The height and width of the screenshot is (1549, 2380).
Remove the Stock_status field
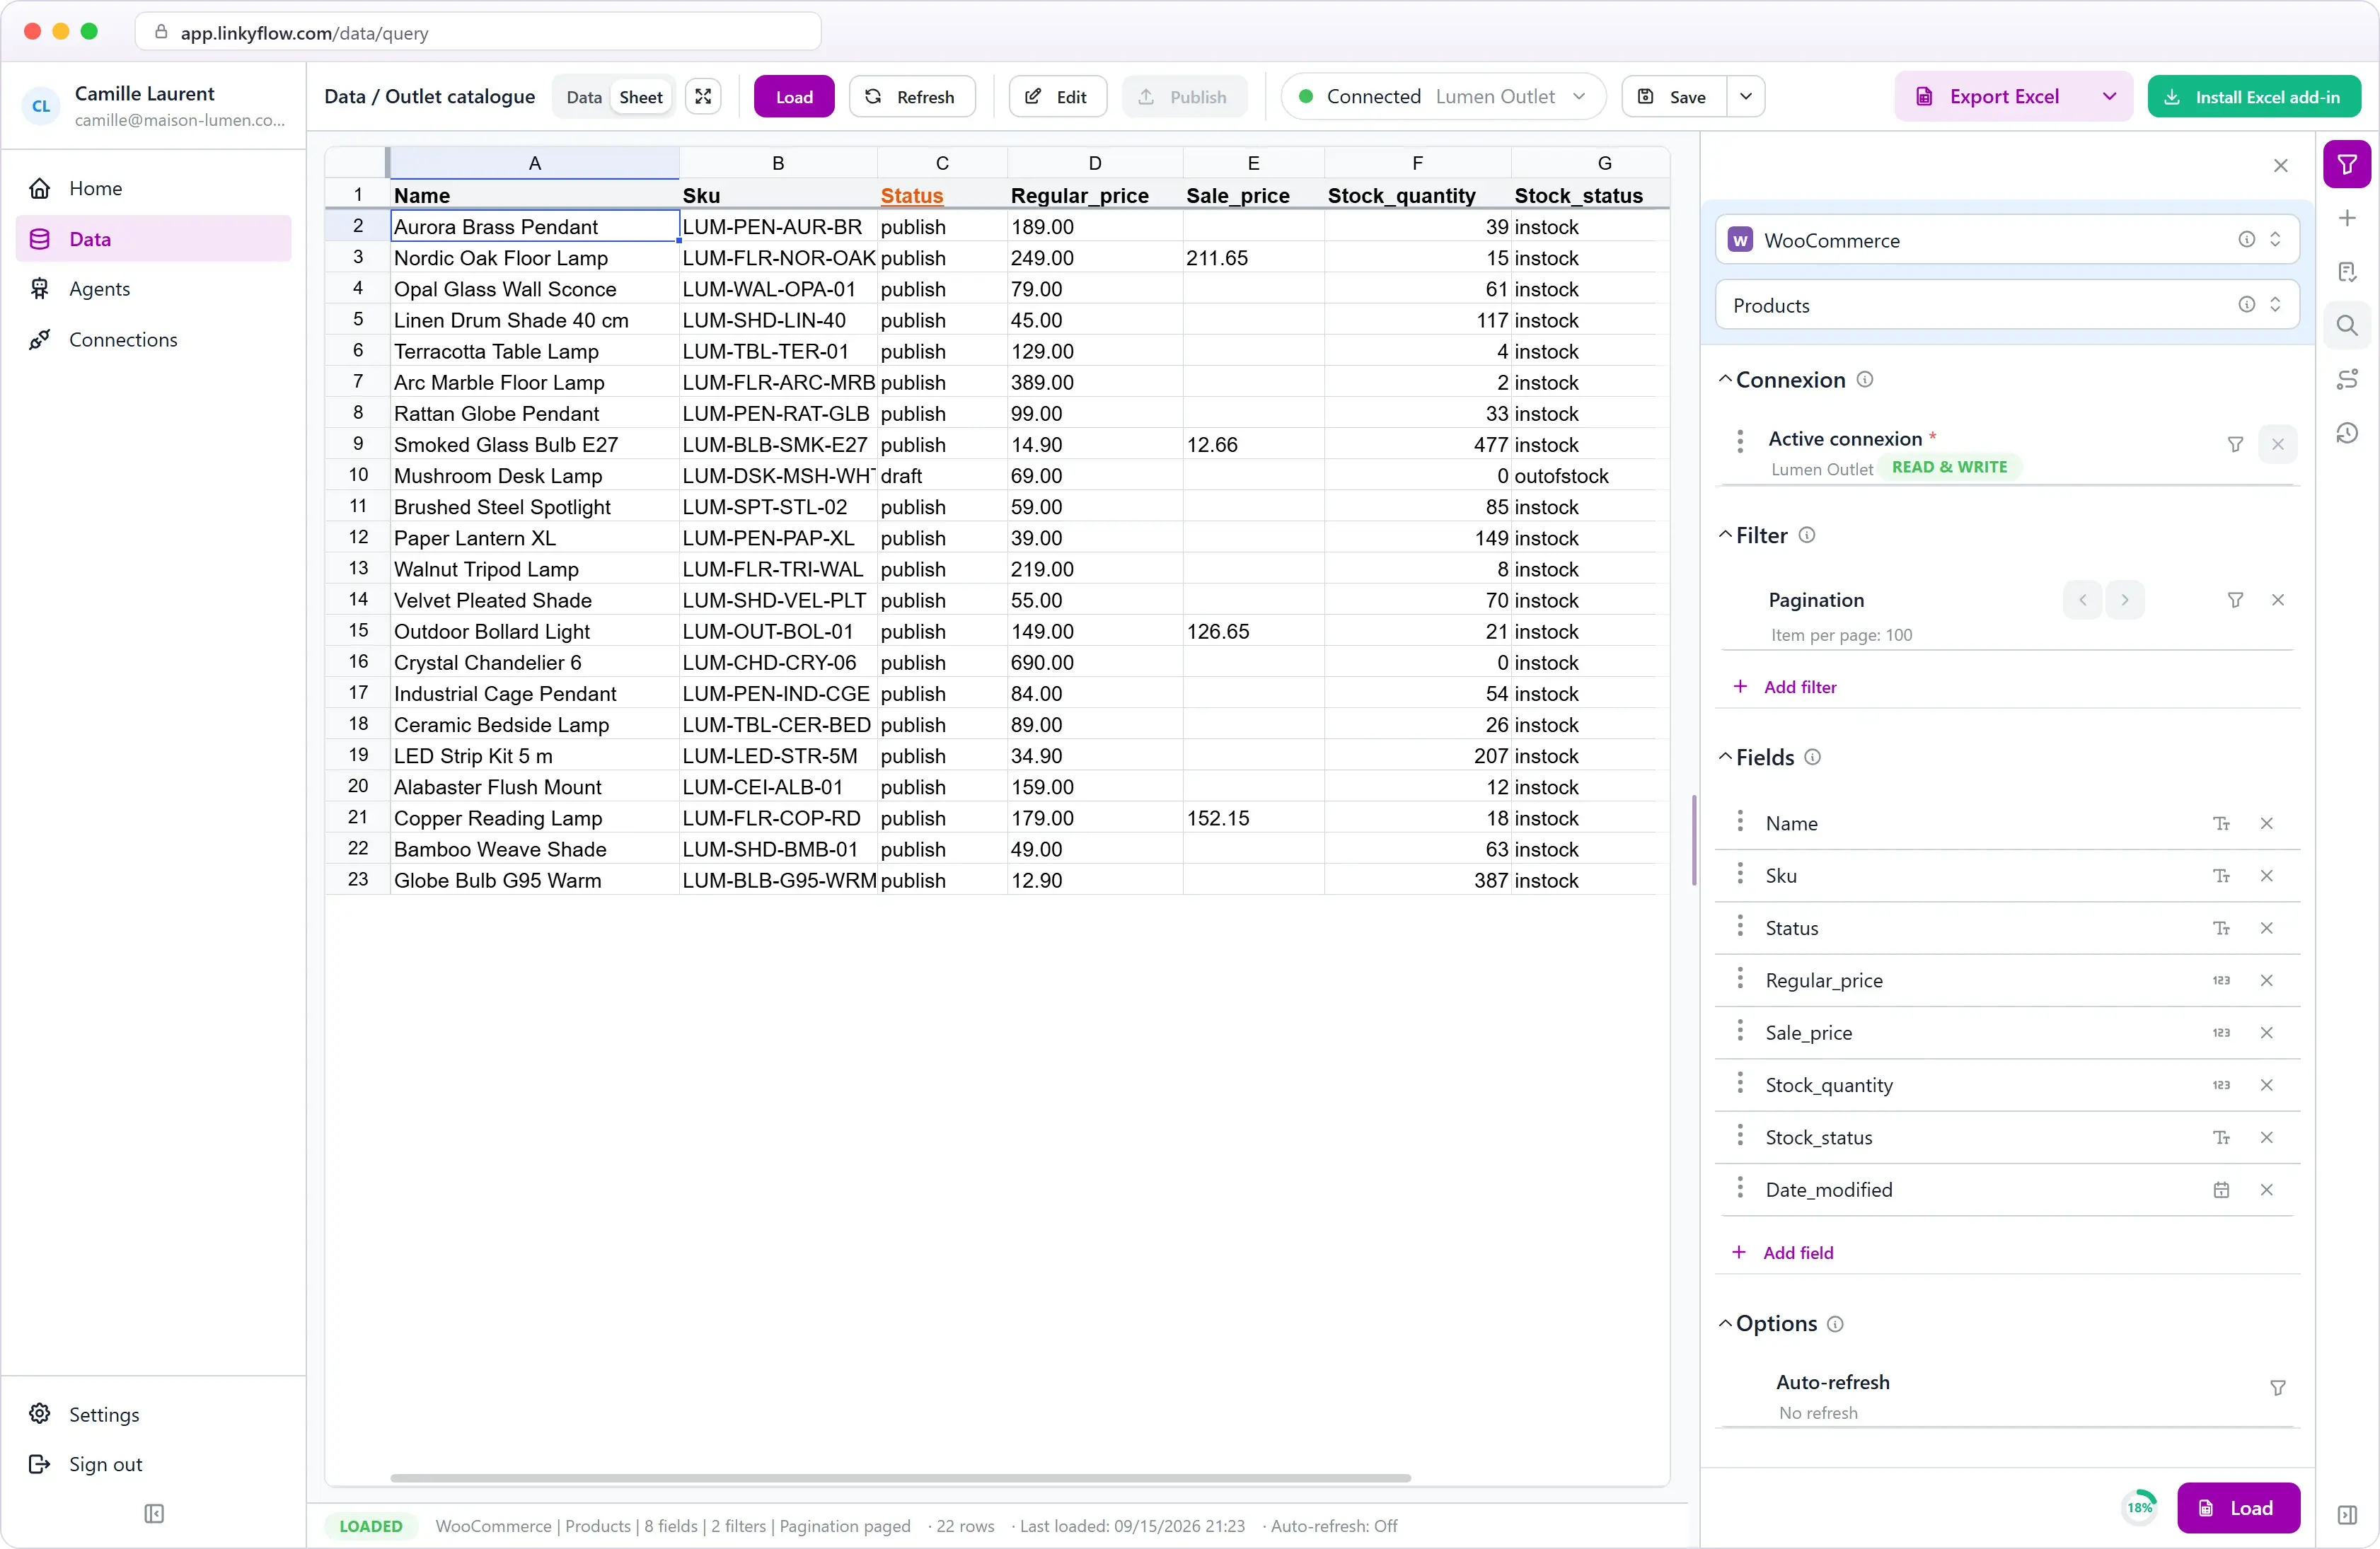pyautogui.click(x=2266, y=1137)
